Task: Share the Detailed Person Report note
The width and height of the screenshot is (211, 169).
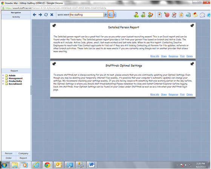Action: pos(164,56)
